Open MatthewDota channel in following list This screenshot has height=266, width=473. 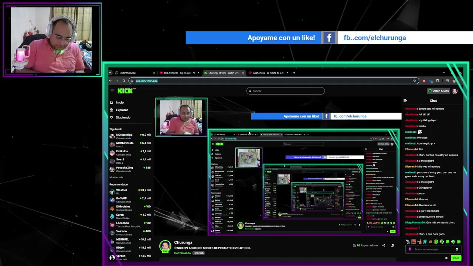(x=130, y=144)
